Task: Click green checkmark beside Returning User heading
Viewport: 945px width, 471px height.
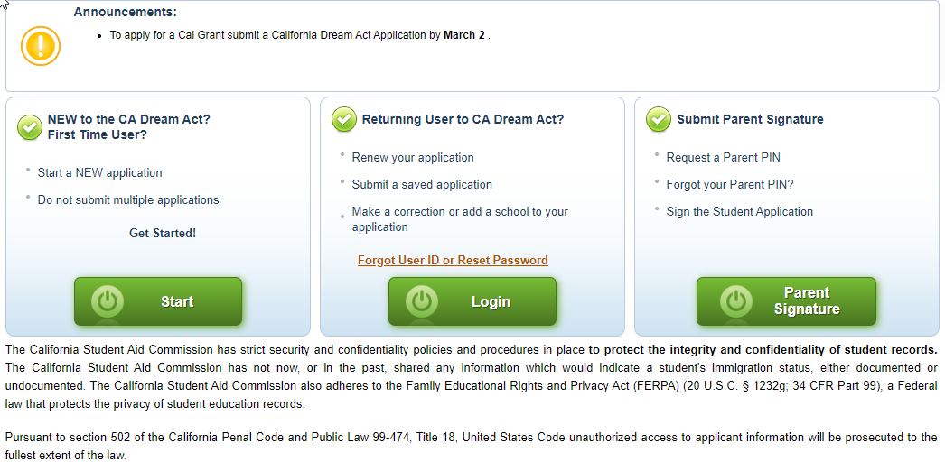Action: [344, 119]
